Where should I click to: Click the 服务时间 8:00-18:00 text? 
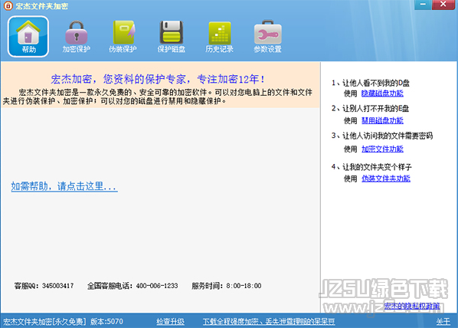(227, 286)
